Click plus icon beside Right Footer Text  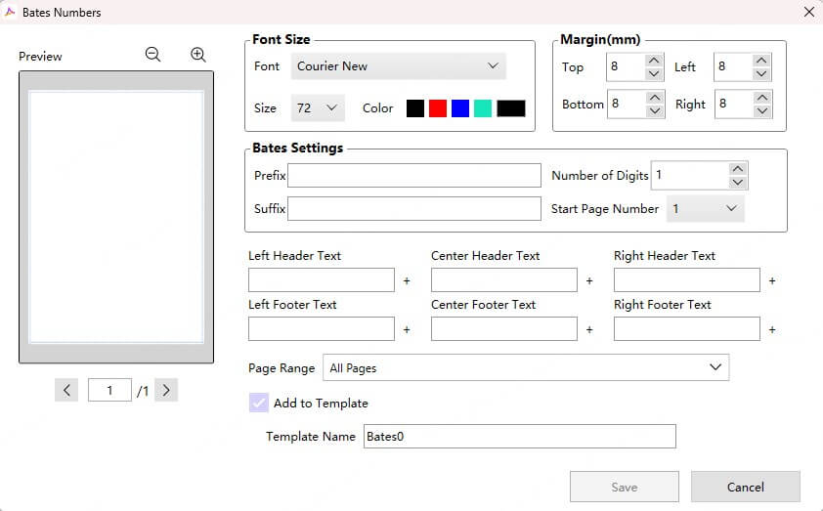772,330
